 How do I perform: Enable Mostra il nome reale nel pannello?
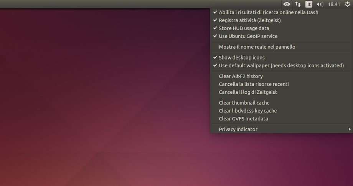tap(257, 47)
